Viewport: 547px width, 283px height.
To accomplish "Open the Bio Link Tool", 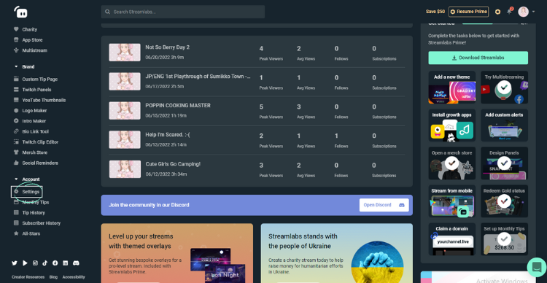I will point(35,131).
